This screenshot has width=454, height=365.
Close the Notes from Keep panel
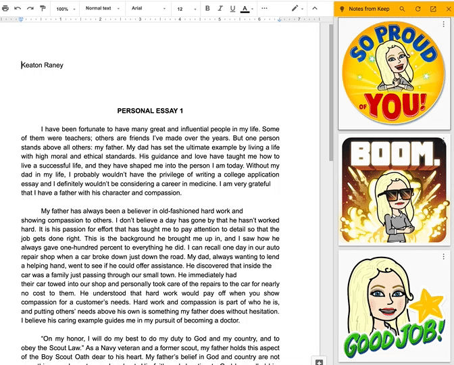[448, 9]
